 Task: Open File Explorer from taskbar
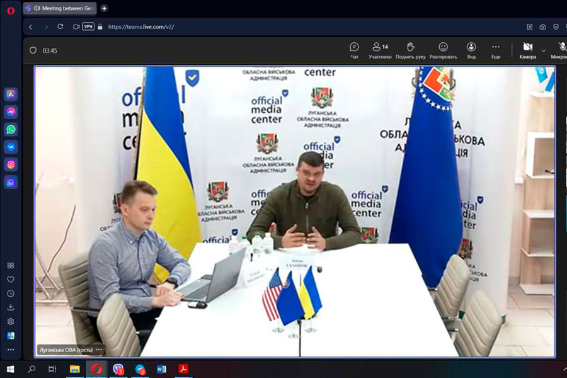tap(75, 369)
